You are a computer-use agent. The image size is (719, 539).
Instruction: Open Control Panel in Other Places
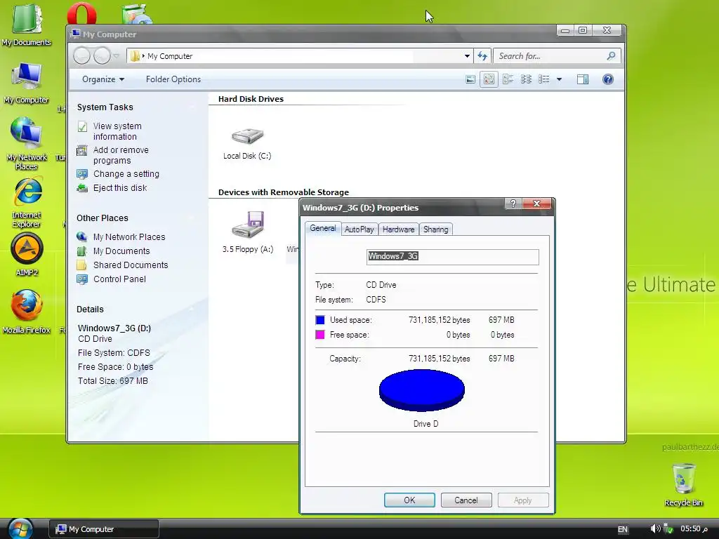(x=119, y=279)
